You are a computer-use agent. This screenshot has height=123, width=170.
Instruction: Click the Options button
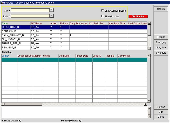point(161,107)
